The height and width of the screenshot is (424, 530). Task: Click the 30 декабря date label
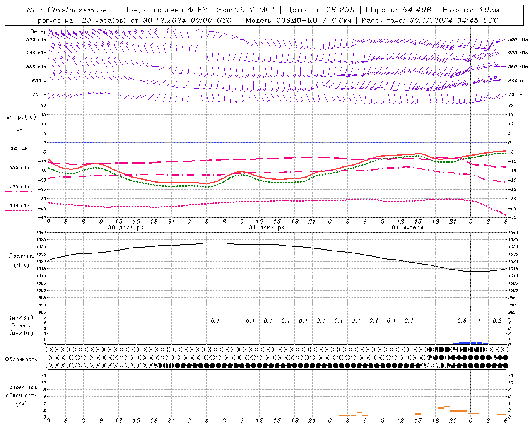pyautogui.click(x=126, y=228)
